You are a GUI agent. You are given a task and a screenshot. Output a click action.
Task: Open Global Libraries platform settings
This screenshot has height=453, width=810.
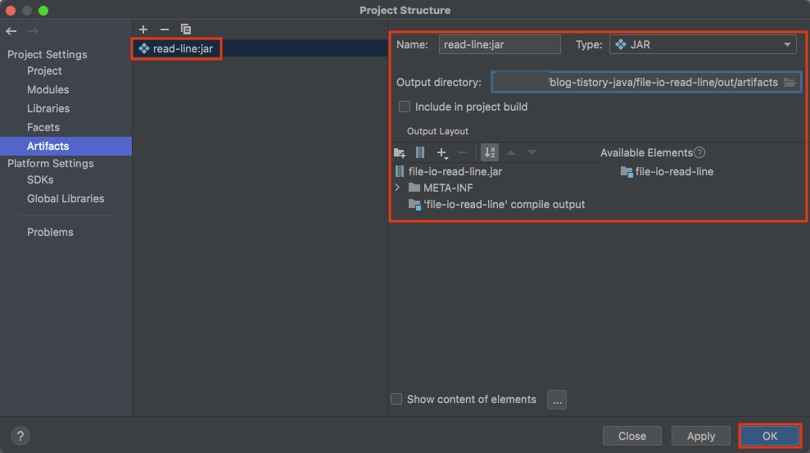coord(66,198)
